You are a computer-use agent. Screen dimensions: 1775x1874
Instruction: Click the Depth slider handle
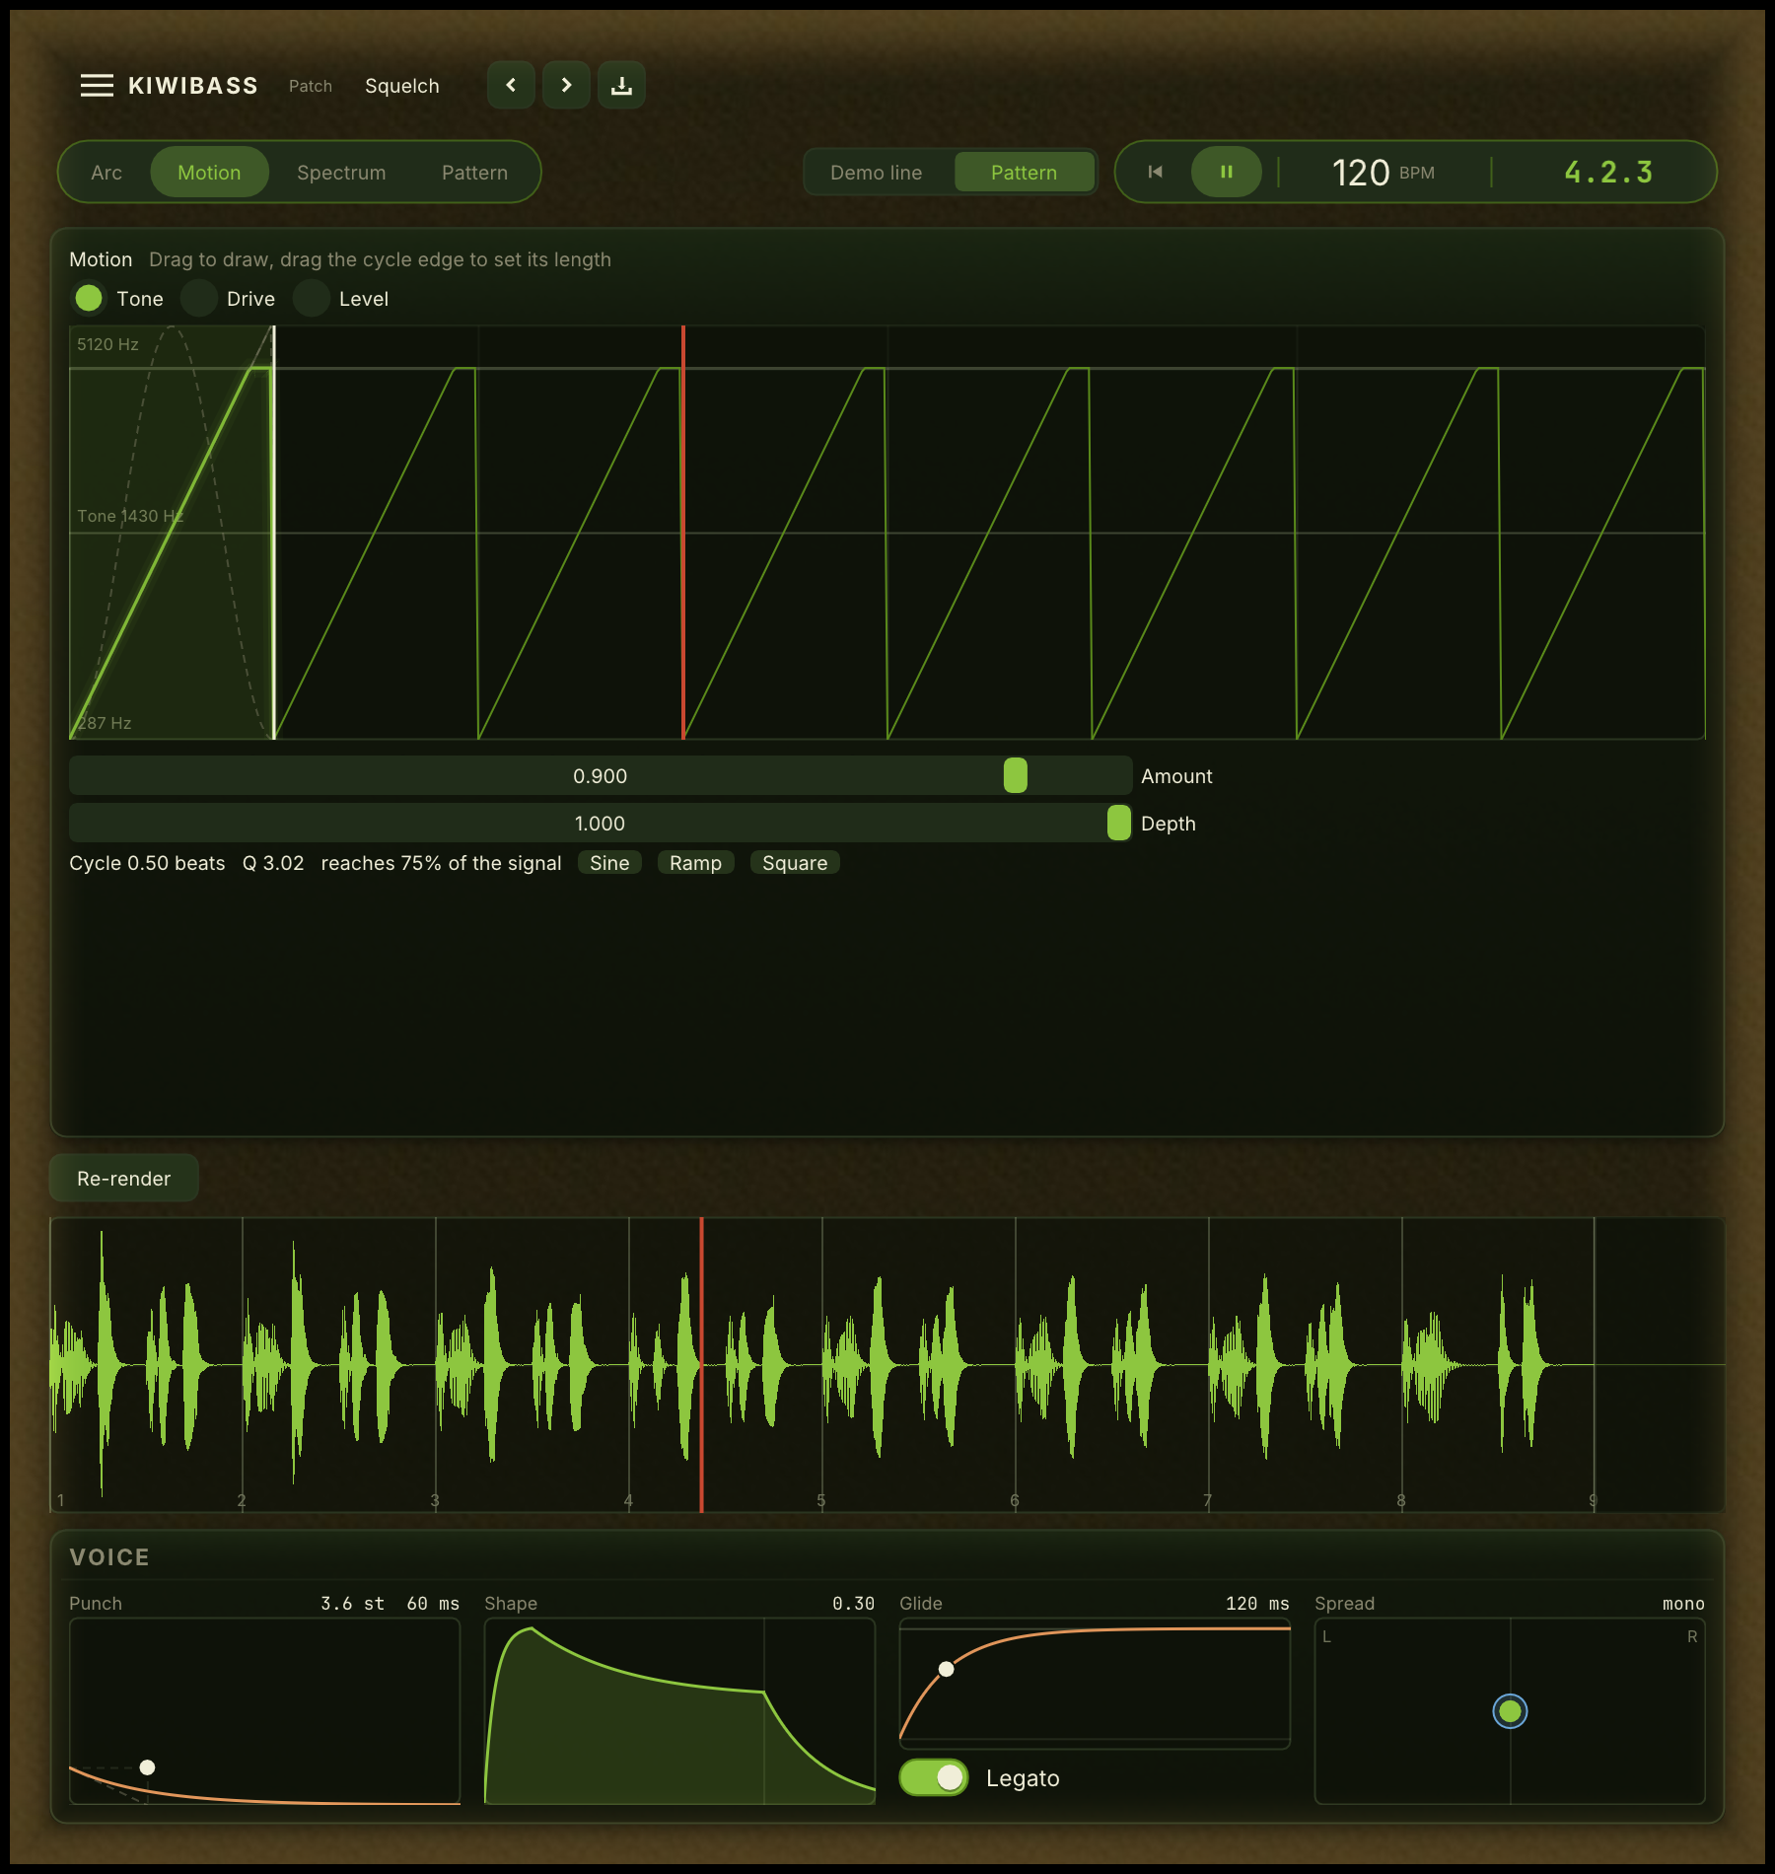pyautogui.click(x=1118, y=823)
